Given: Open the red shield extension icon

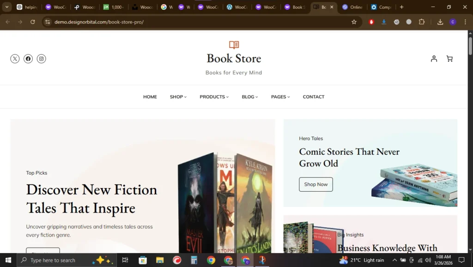Looking at the screenshot, I should pyautogui.click(x=371, y=22).
